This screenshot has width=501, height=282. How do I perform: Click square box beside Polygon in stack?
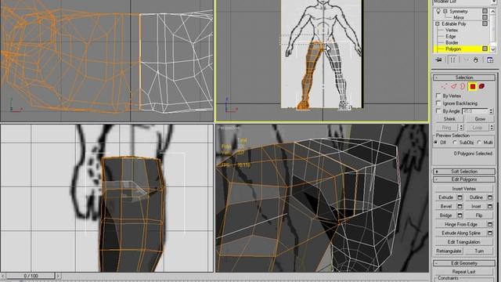pos(485,49)
